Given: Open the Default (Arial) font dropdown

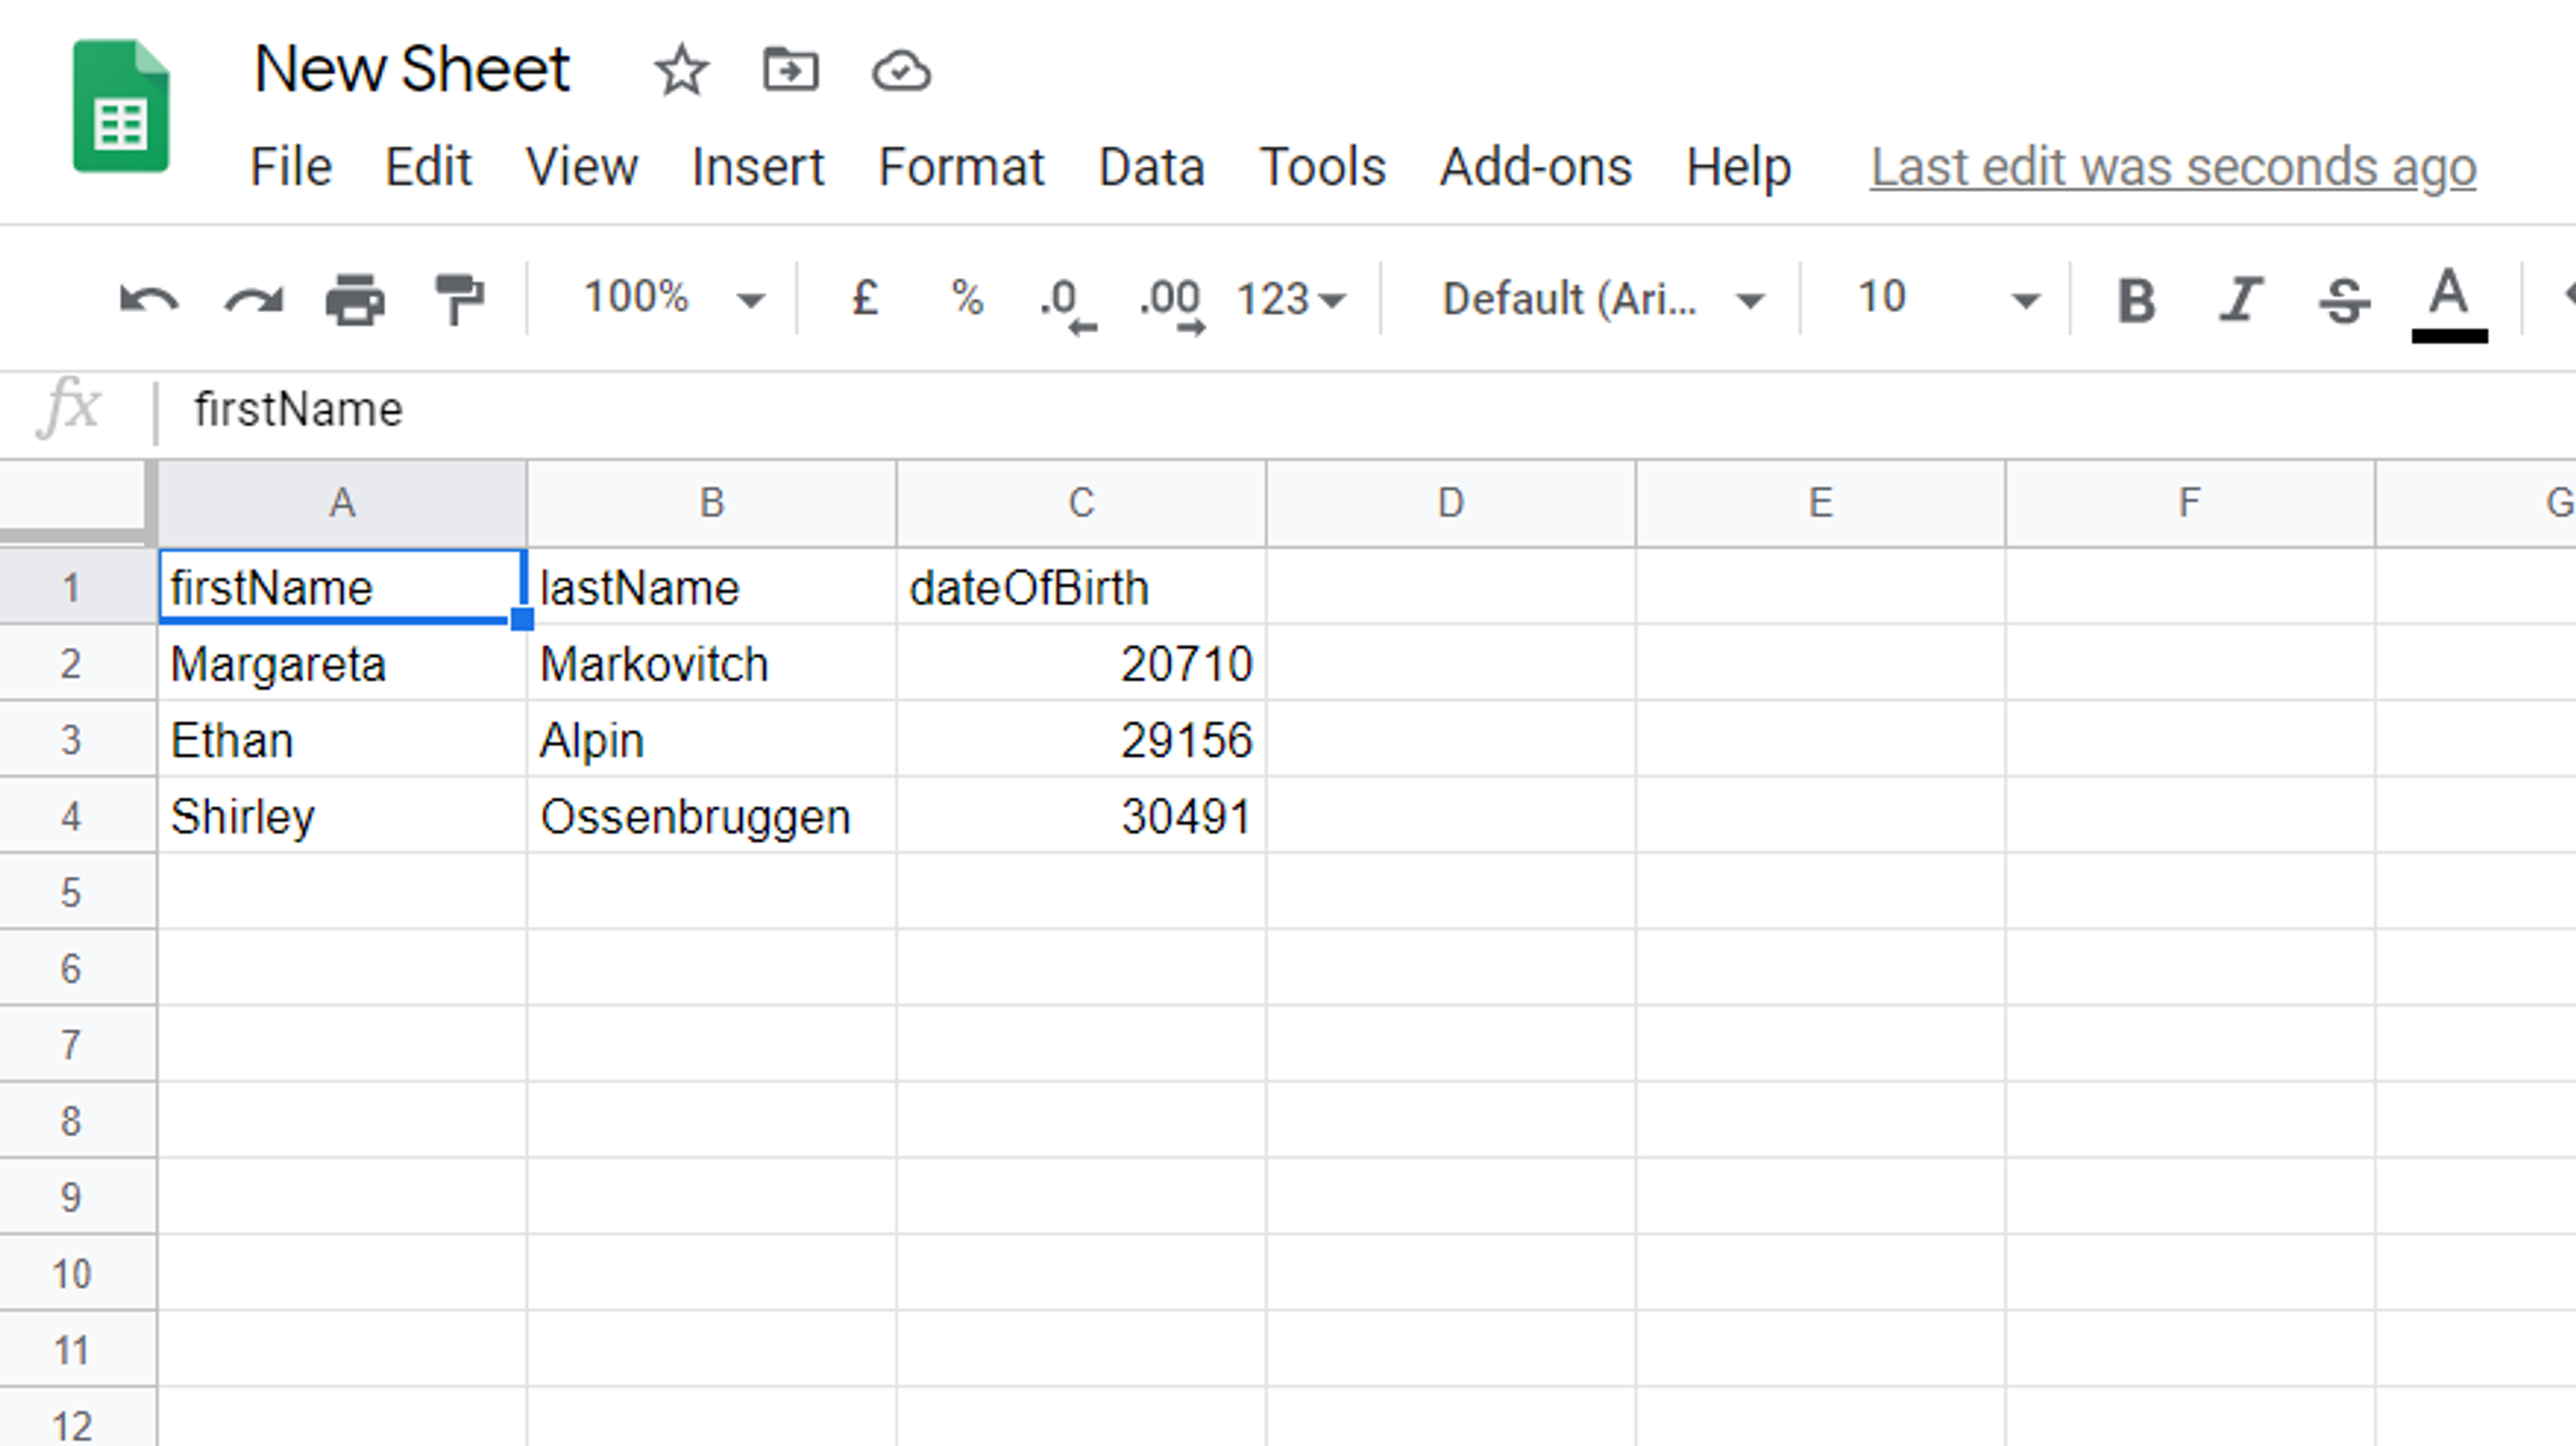Looking at the screenshot, I should [1603, 299].
